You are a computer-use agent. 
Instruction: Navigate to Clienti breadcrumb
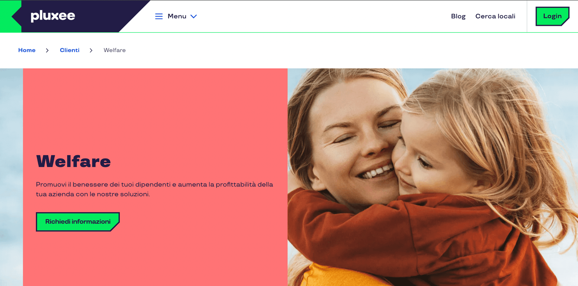(70, 50)
